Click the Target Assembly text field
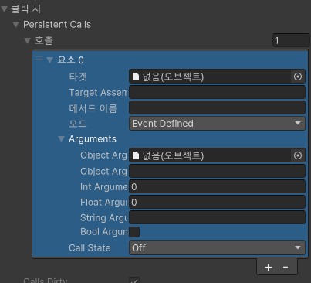This screenshot has height=283, width=311. tap(217, 92)
